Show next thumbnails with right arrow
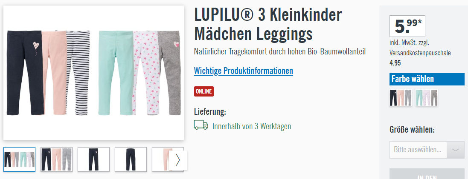Image resolution: width=468 pixels, height=179 pixels. [x=178, y=160]
